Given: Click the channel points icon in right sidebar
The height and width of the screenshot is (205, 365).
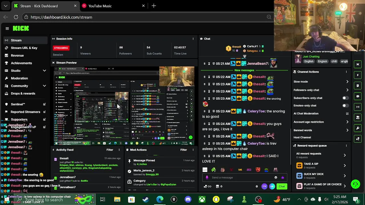Looking at the screenshot, I should (x=358, y=139).
